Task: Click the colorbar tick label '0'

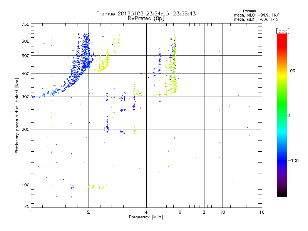Action: [x=289, y=116]
